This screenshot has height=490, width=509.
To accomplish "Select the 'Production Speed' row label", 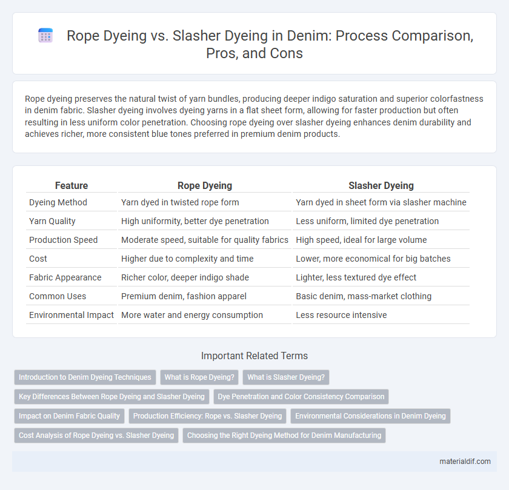I will click(x=63, y=240).
